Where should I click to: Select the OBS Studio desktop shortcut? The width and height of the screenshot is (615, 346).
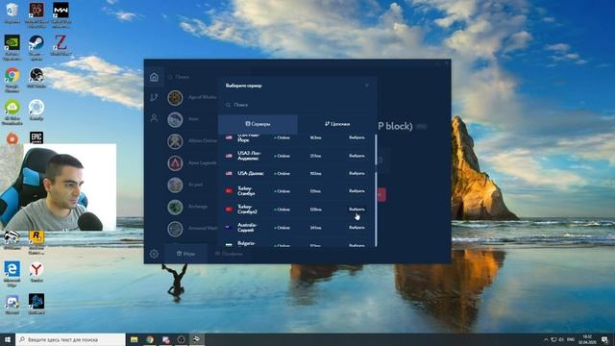[37, 77]
